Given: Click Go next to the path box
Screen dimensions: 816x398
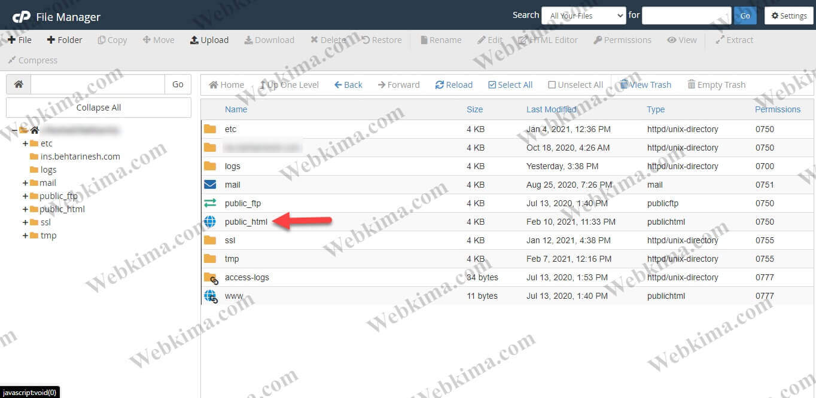Looking at the screenshot, I should point(178,84).
